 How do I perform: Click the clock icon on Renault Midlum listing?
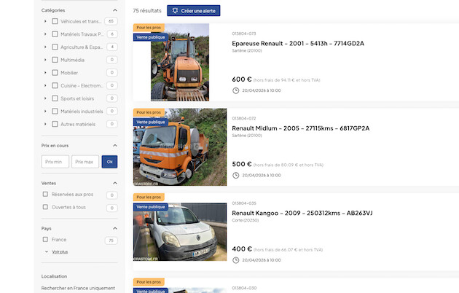[x=235, y=175]
